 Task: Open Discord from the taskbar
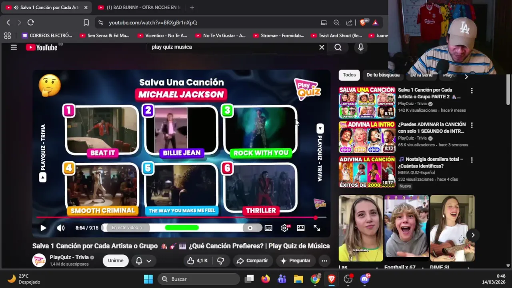[x=364, y=279]
